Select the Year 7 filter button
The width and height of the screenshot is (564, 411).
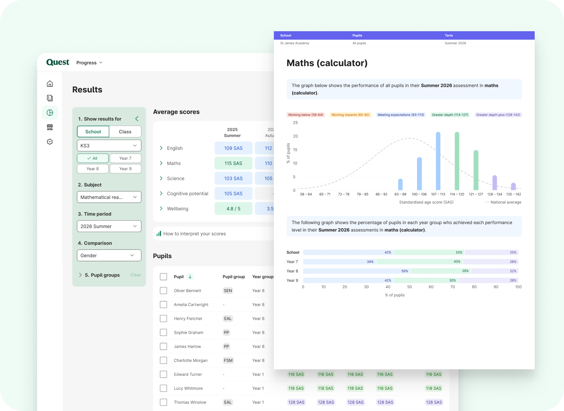tap(125, 158)
